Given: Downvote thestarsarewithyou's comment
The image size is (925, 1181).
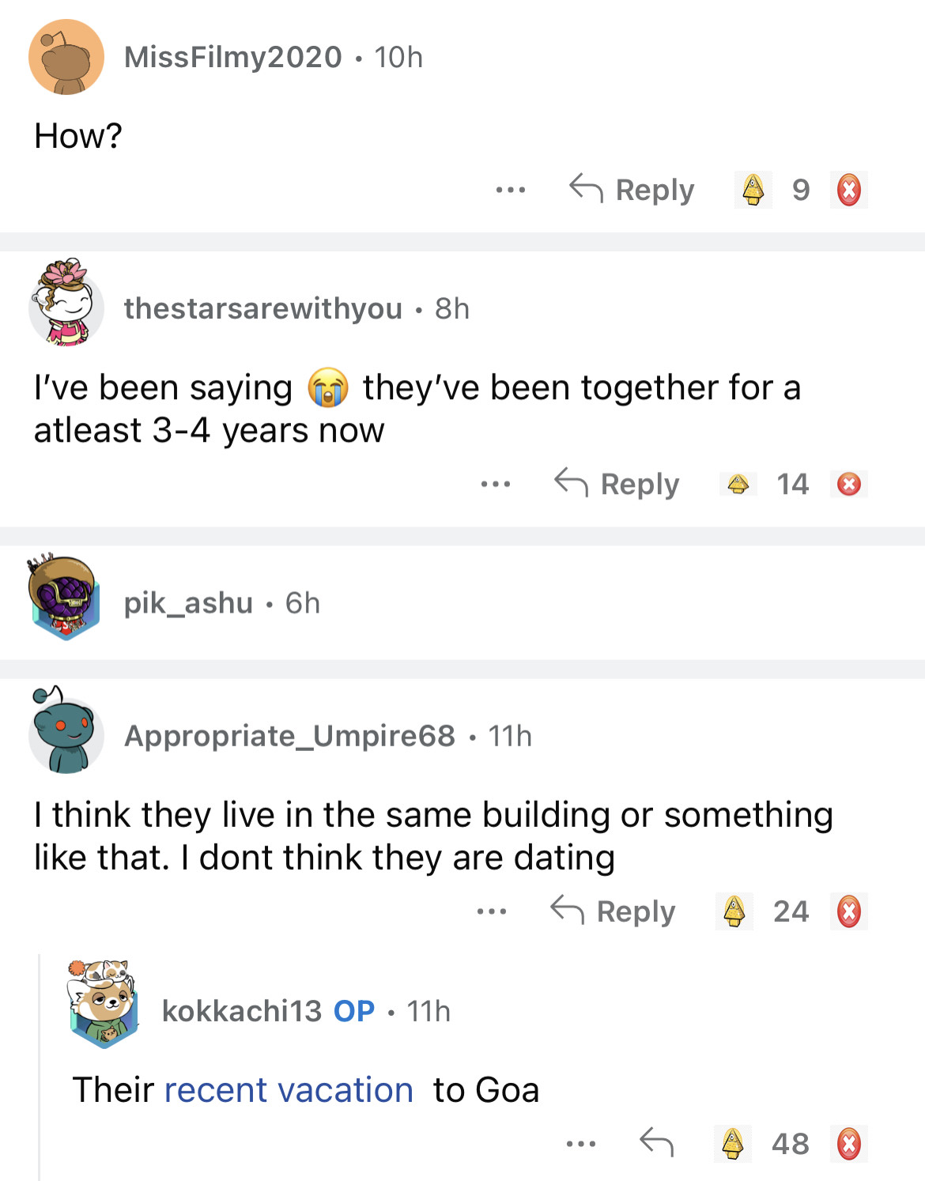Looking at the screenshot, I should [849, 484].
